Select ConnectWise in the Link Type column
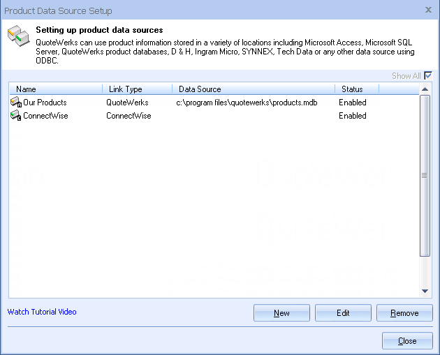Viewport: 440px width, 355px height. [129, 116]
